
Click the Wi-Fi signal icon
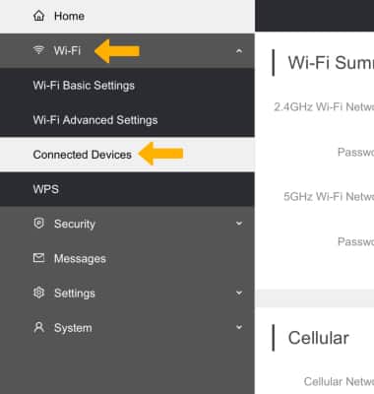point(38,50)
